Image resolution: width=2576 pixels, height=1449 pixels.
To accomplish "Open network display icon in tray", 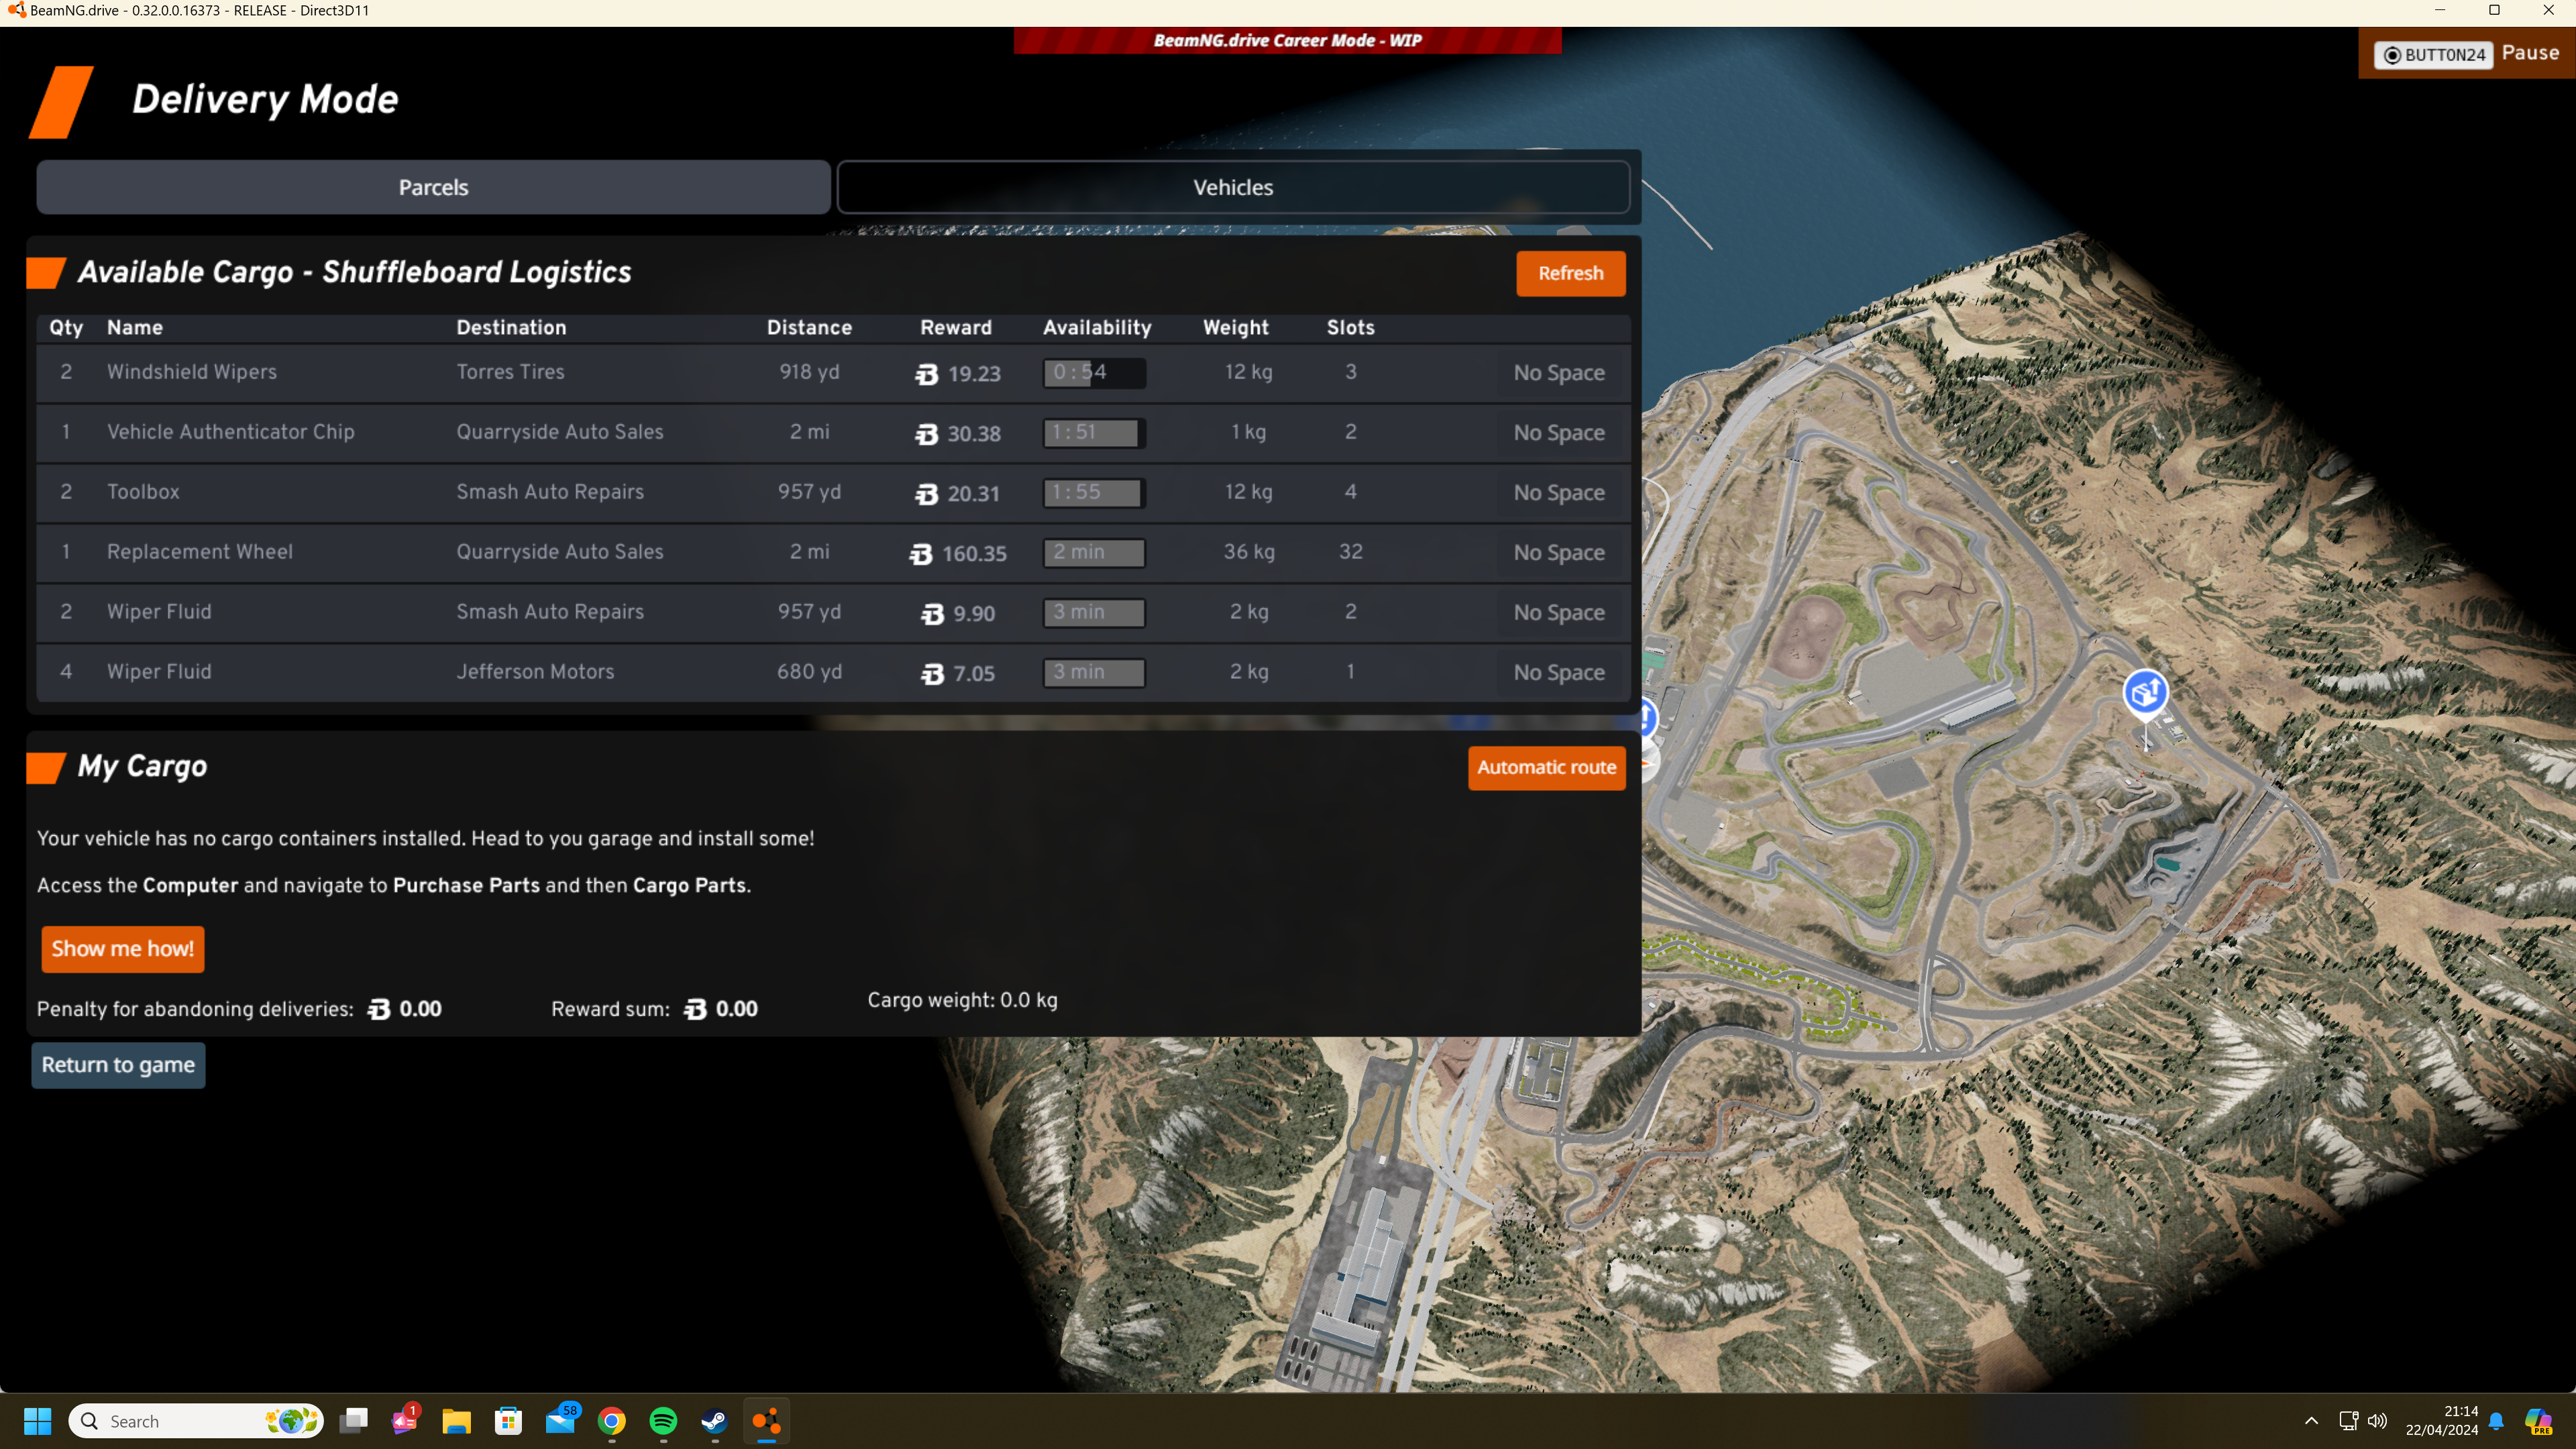I will pos(2348,1421).
